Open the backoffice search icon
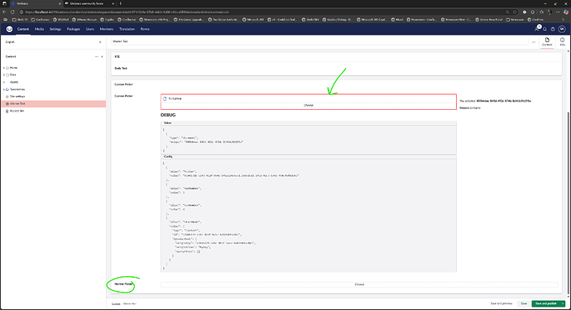Image resolution: width=571 pixels, height=310 pixels. coord(545,29)
